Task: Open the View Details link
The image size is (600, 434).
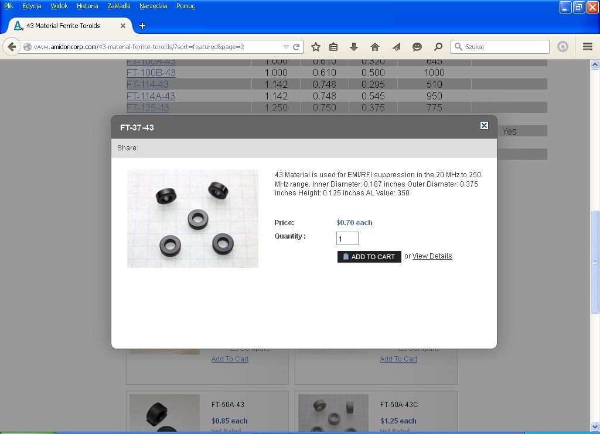Action: click(x=432, y=256)
